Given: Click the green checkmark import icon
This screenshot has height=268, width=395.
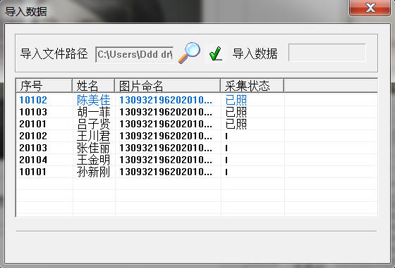Looking at the screenshot, I should (216, 53).
